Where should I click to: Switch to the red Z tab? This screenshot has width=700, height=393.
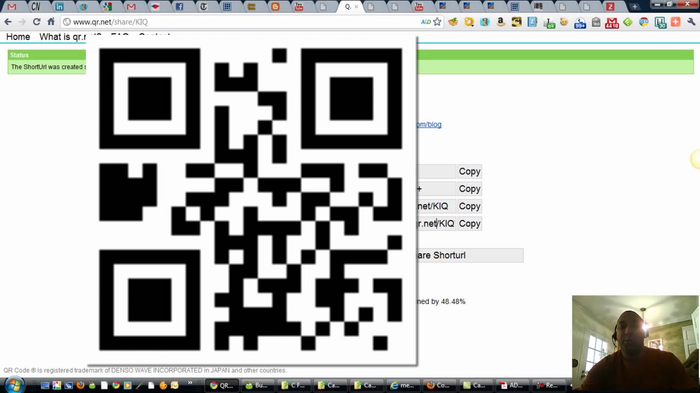coord(610,7)
